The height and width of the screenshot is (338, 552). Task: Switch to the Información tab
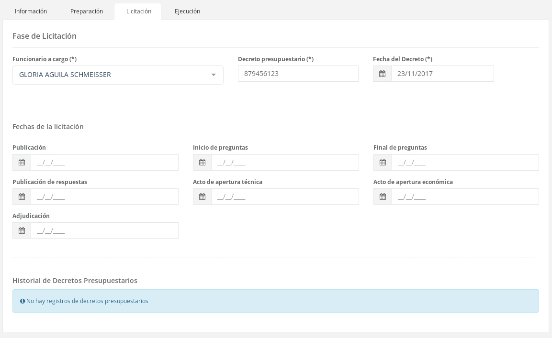31,11
